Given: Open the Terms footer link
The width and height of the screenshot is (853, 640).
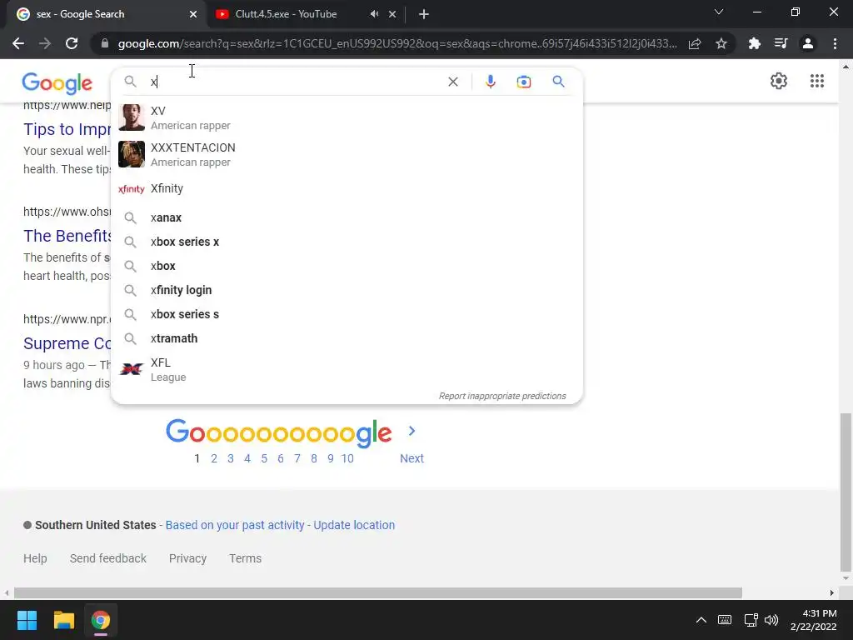Looking at the screenshot, I should coord(246,558).
